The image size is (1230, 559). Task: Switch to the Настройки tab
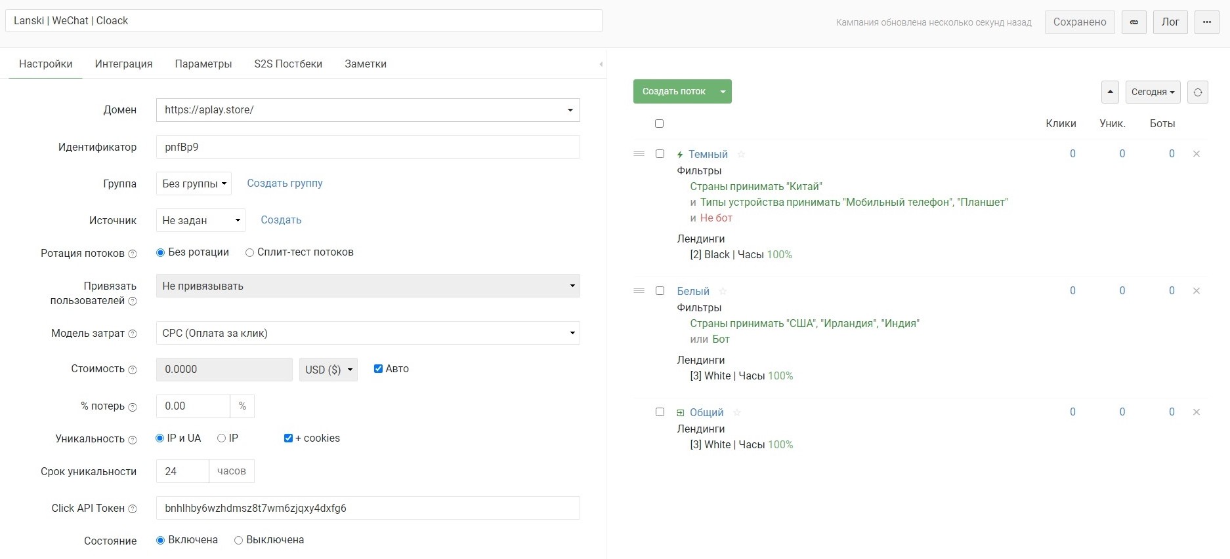(46, 64)
